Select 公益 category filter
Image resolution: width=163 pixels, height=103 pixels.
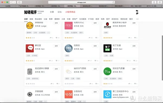[45, 19]
